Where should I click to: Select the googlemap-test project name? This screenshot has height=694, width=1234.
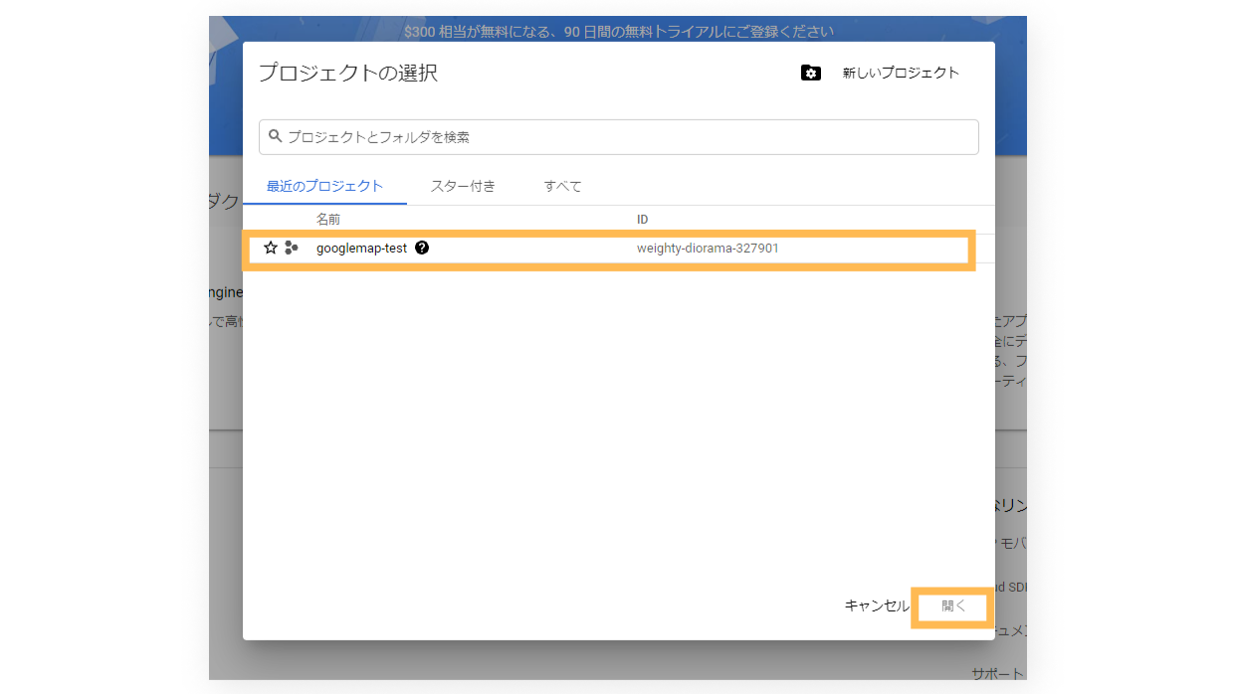click(361, 248)
